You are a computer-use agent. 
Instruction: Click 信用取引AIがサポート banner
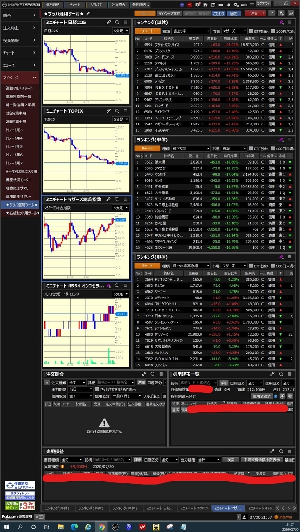click(x=20, y=485)
